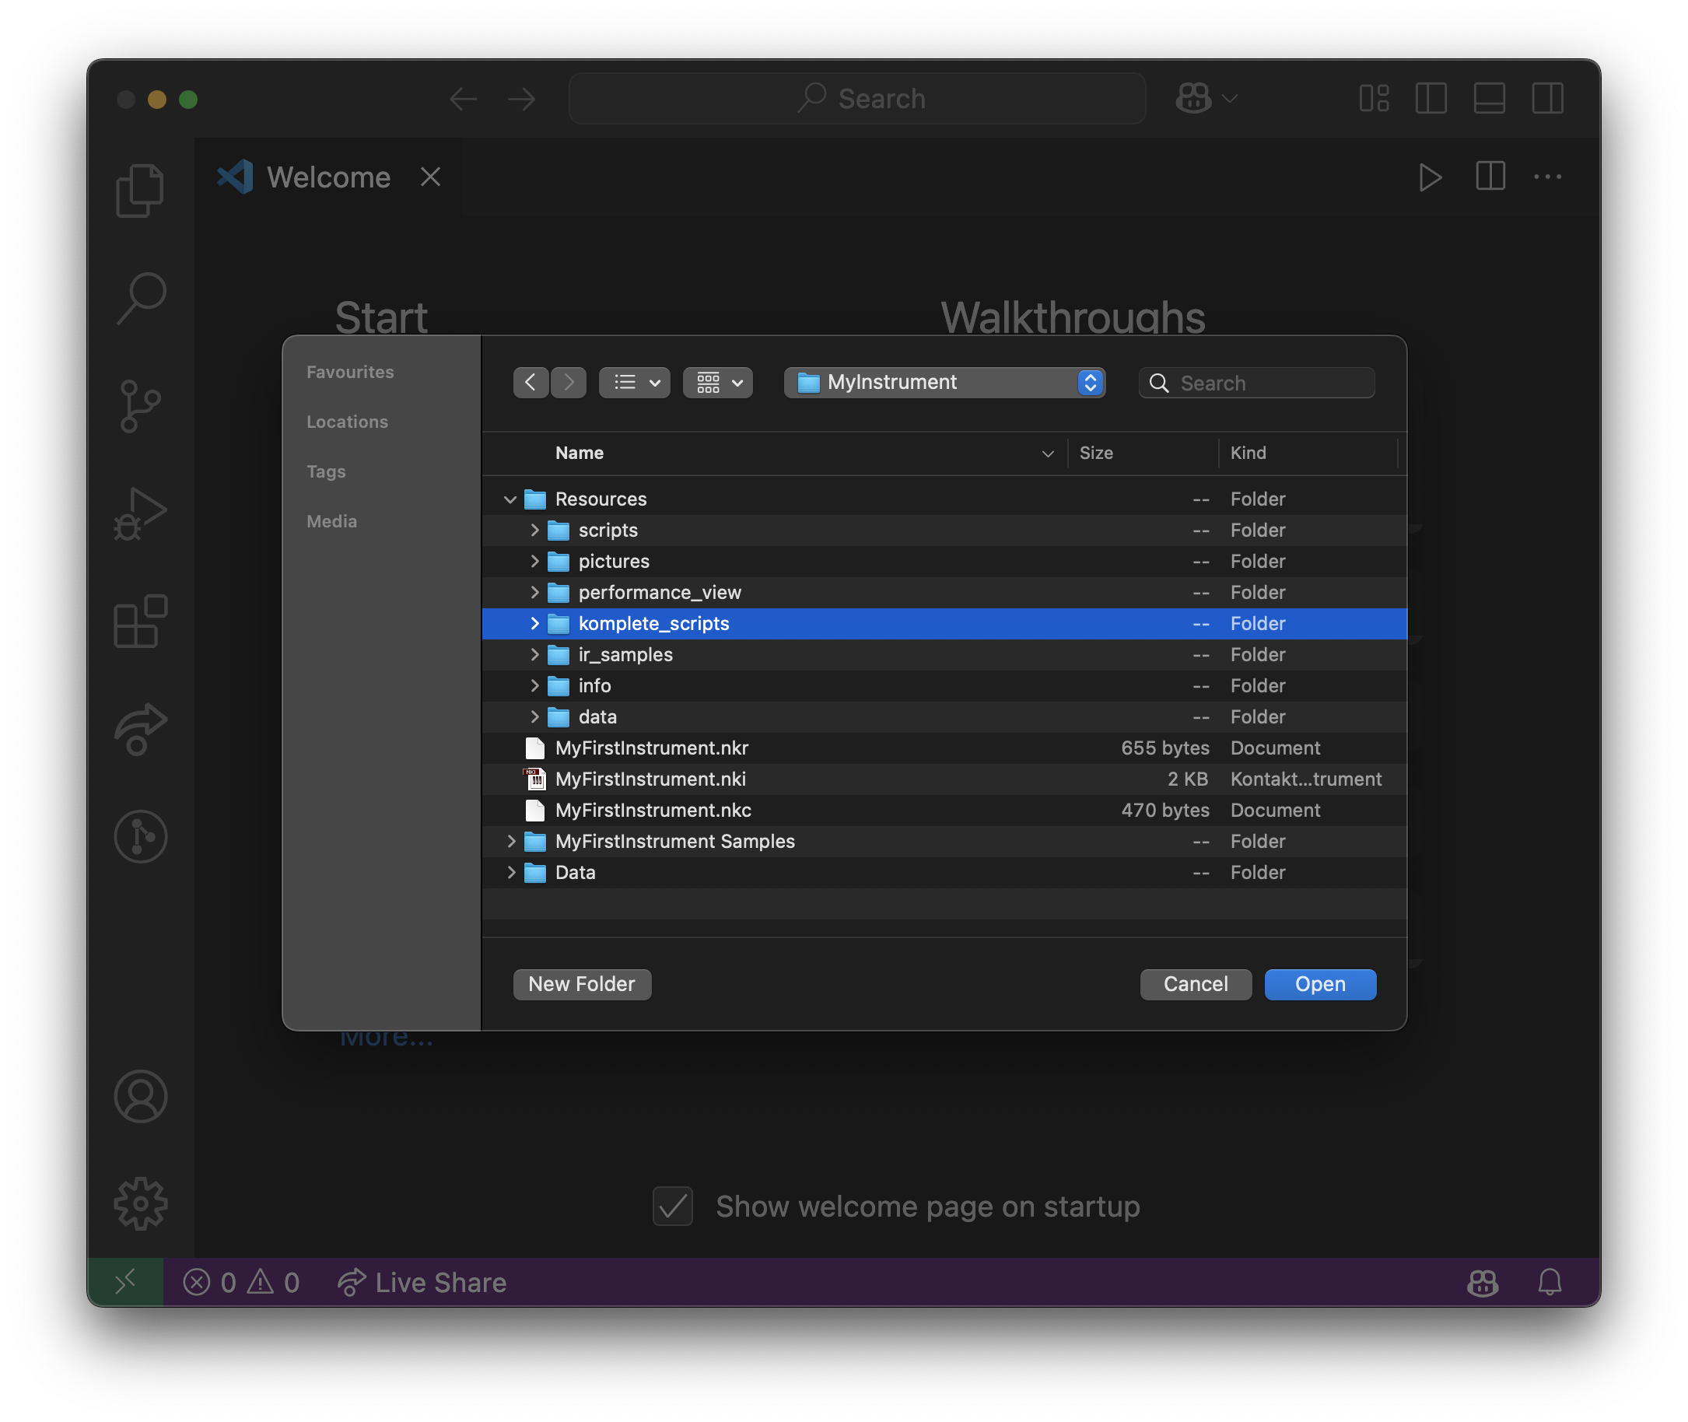Open Accounts menu in activity bar
The width and height of the screenshot is (1688, 1422).
pos(140,1096)
